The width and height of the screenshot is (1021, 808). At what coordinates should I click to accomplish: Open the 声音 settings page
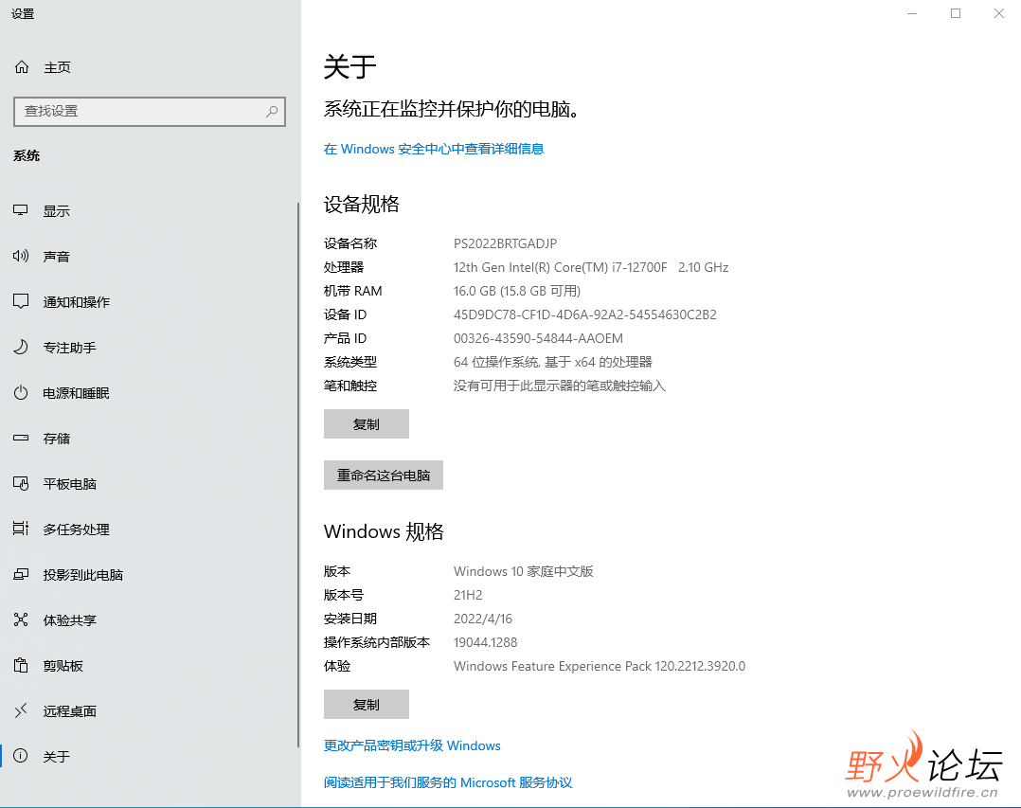[x=149, y=257]
